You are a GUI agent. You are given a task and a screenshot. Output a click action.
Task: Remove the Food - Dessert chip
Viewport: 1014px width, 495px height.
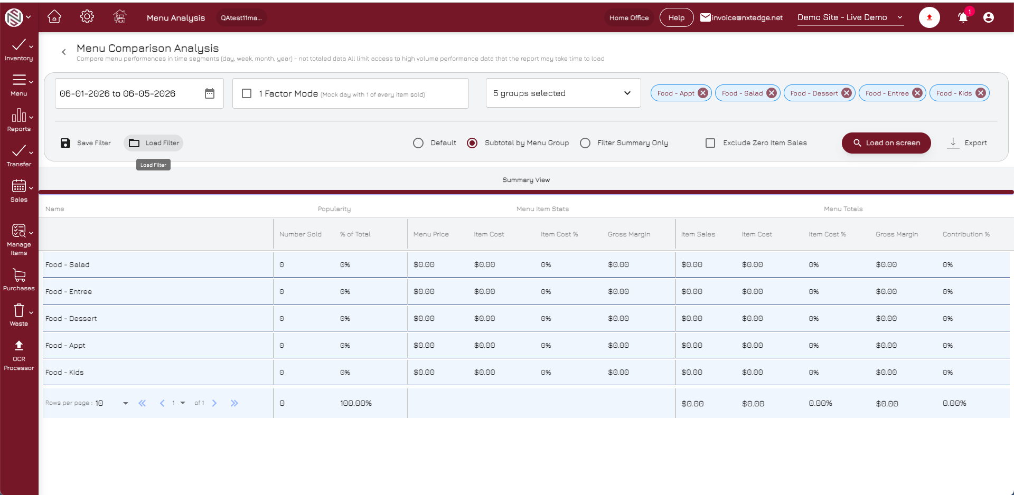point(846,93)
